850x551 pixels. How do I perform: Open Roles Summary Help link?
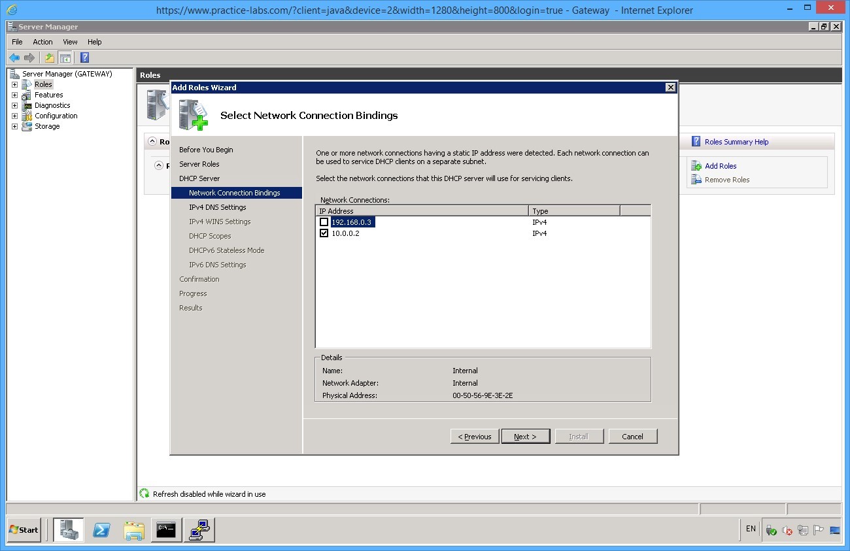[736, 142]
